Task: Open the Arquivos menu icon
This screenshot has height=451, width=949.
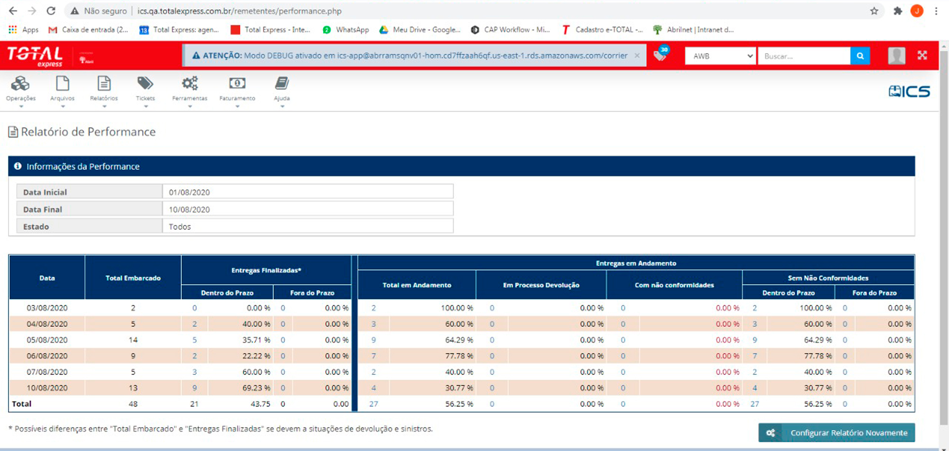Action: [x=63, y=83]
